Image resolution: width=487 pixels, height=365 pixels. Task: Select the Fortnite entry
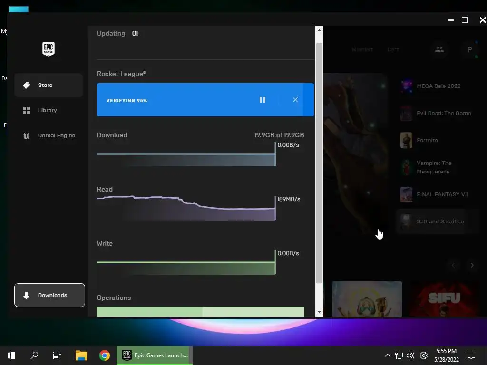[438, 140]
